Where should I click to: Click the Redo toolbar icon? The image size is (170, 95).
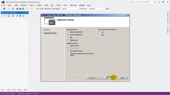32,9
